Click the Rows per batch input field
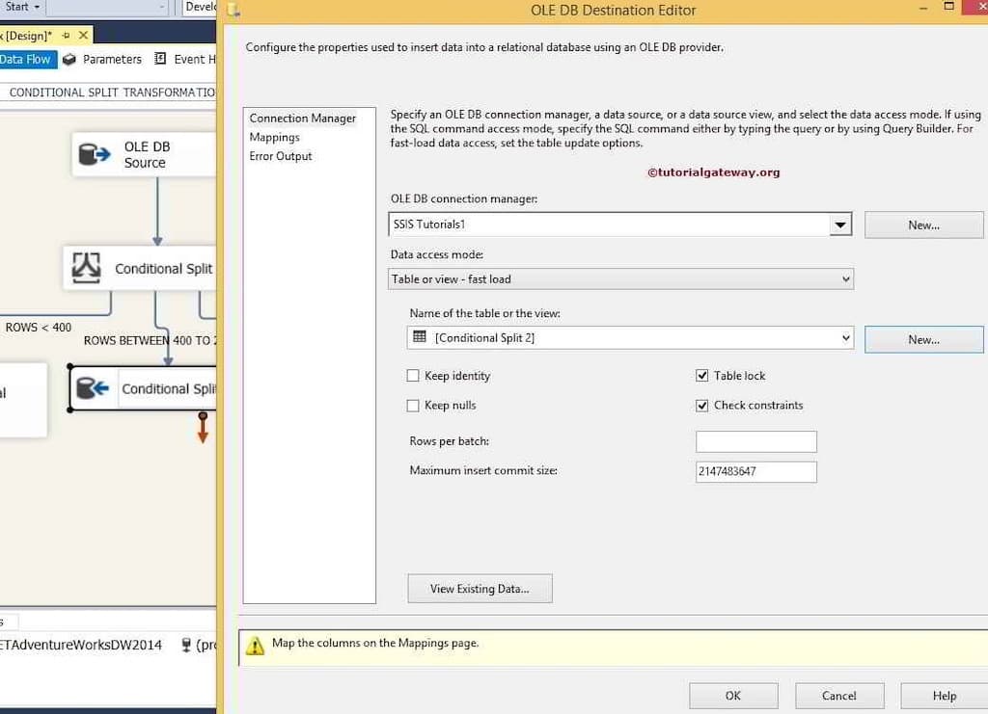988x714 pixels. (755, 442)
